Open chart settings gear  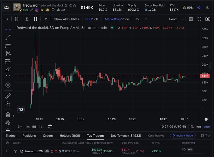(x=191, y=19)
